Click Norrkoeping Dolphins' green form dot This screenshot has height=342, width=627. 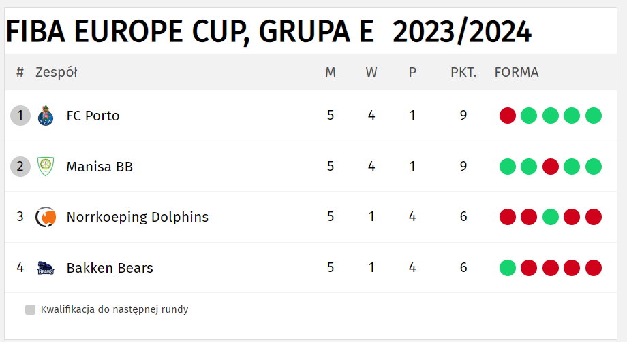point(550,217)
